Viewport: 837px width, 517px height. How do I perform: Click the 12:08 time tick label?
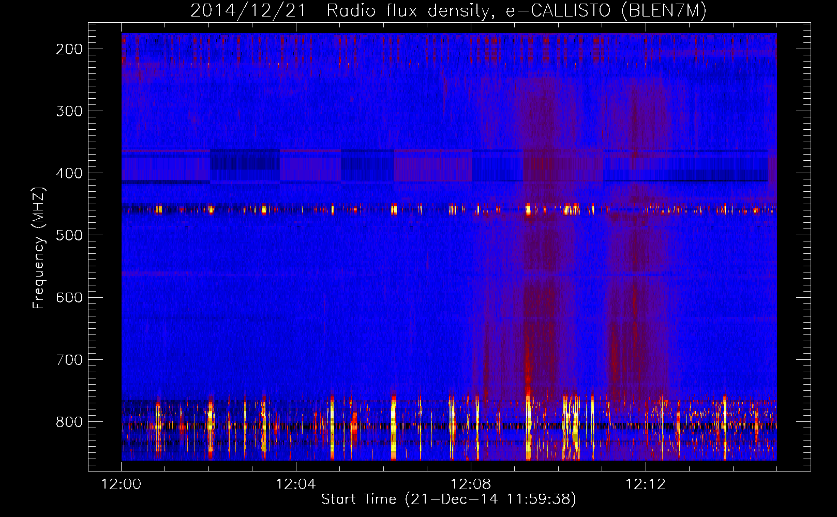tap(471, 484)
